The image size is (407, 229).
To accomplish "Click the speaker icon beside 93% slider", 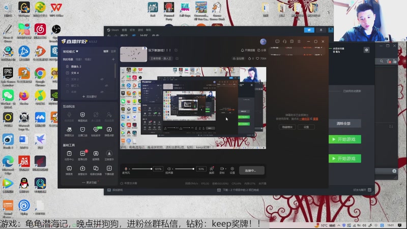I will [169, 169].
